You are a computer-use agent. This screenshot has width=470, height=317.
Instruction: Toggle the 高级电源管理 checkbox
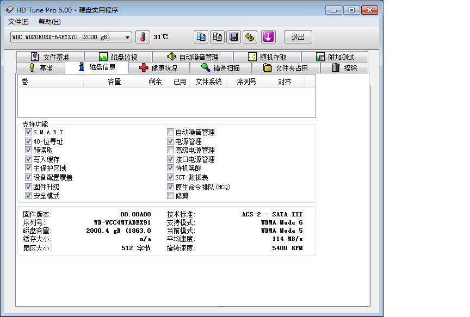tap(171, 150)
